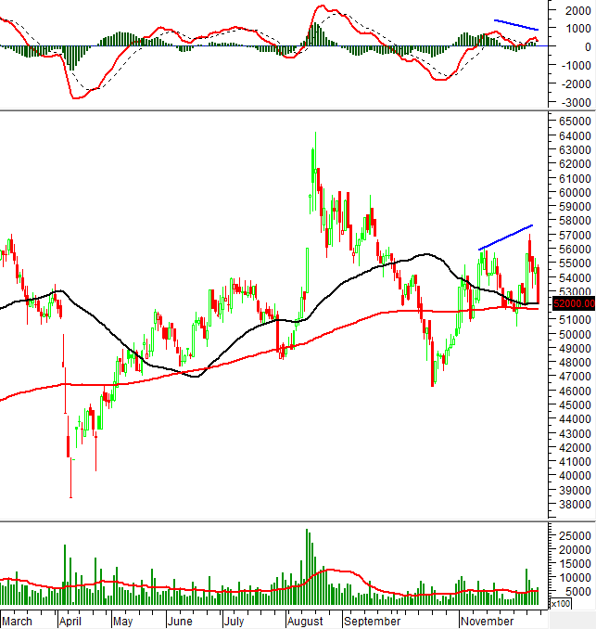The image size is (596, 629).
Task: Select April on the date axis
Action: [72, 620]
